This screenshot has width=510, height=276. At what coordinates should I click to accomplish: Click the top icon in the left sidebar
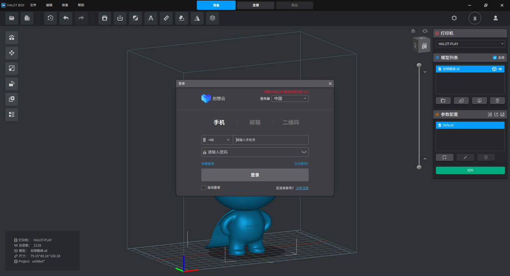(12, 37)
